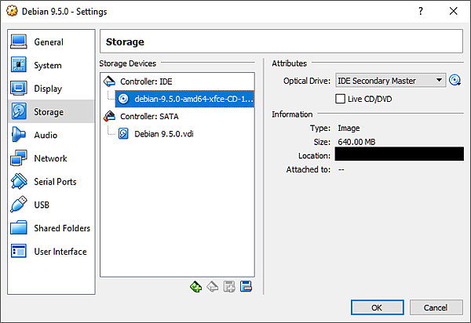
Task: Show the Display settings category
Action: pyautogui.click(x=48, y=89)
